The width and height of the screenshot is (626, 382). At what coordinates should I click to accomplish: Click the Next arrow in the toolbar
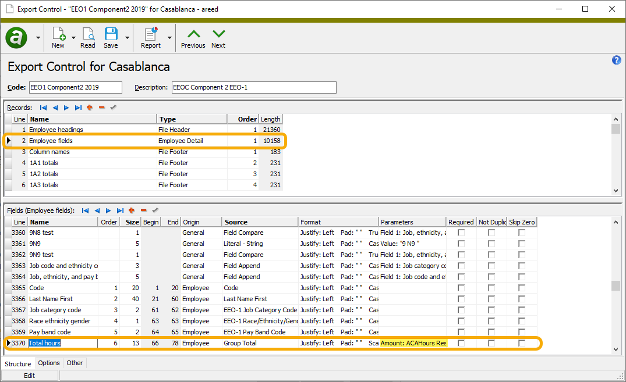[x=218, y=37]
